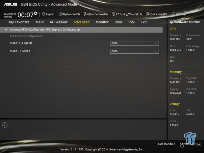Change language via English button

click(x=48, y=14)
